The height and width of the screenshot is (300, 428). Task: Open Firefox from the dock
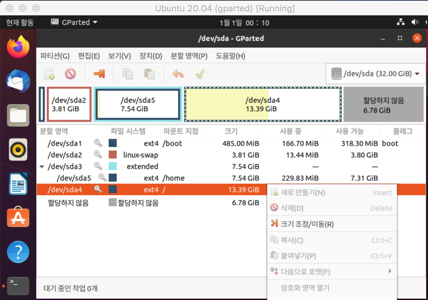(x=18, y=47)
